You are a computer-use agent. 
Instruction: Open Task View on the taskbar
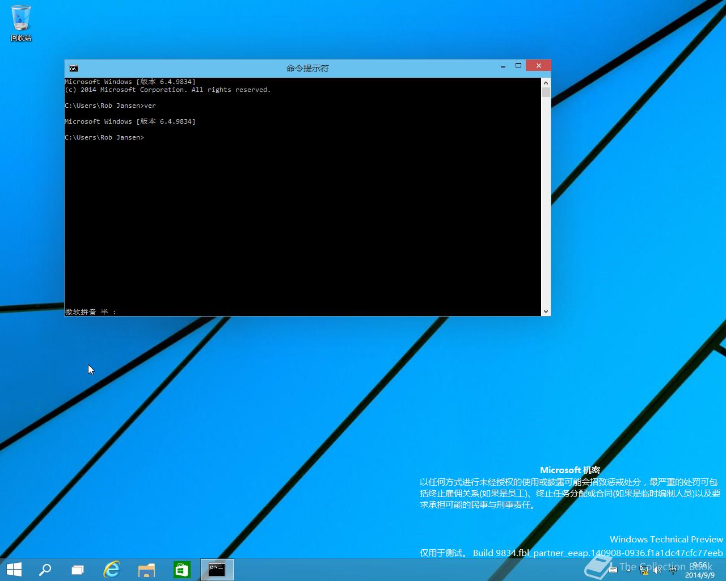pyautogui.click(x=78, y=570)
